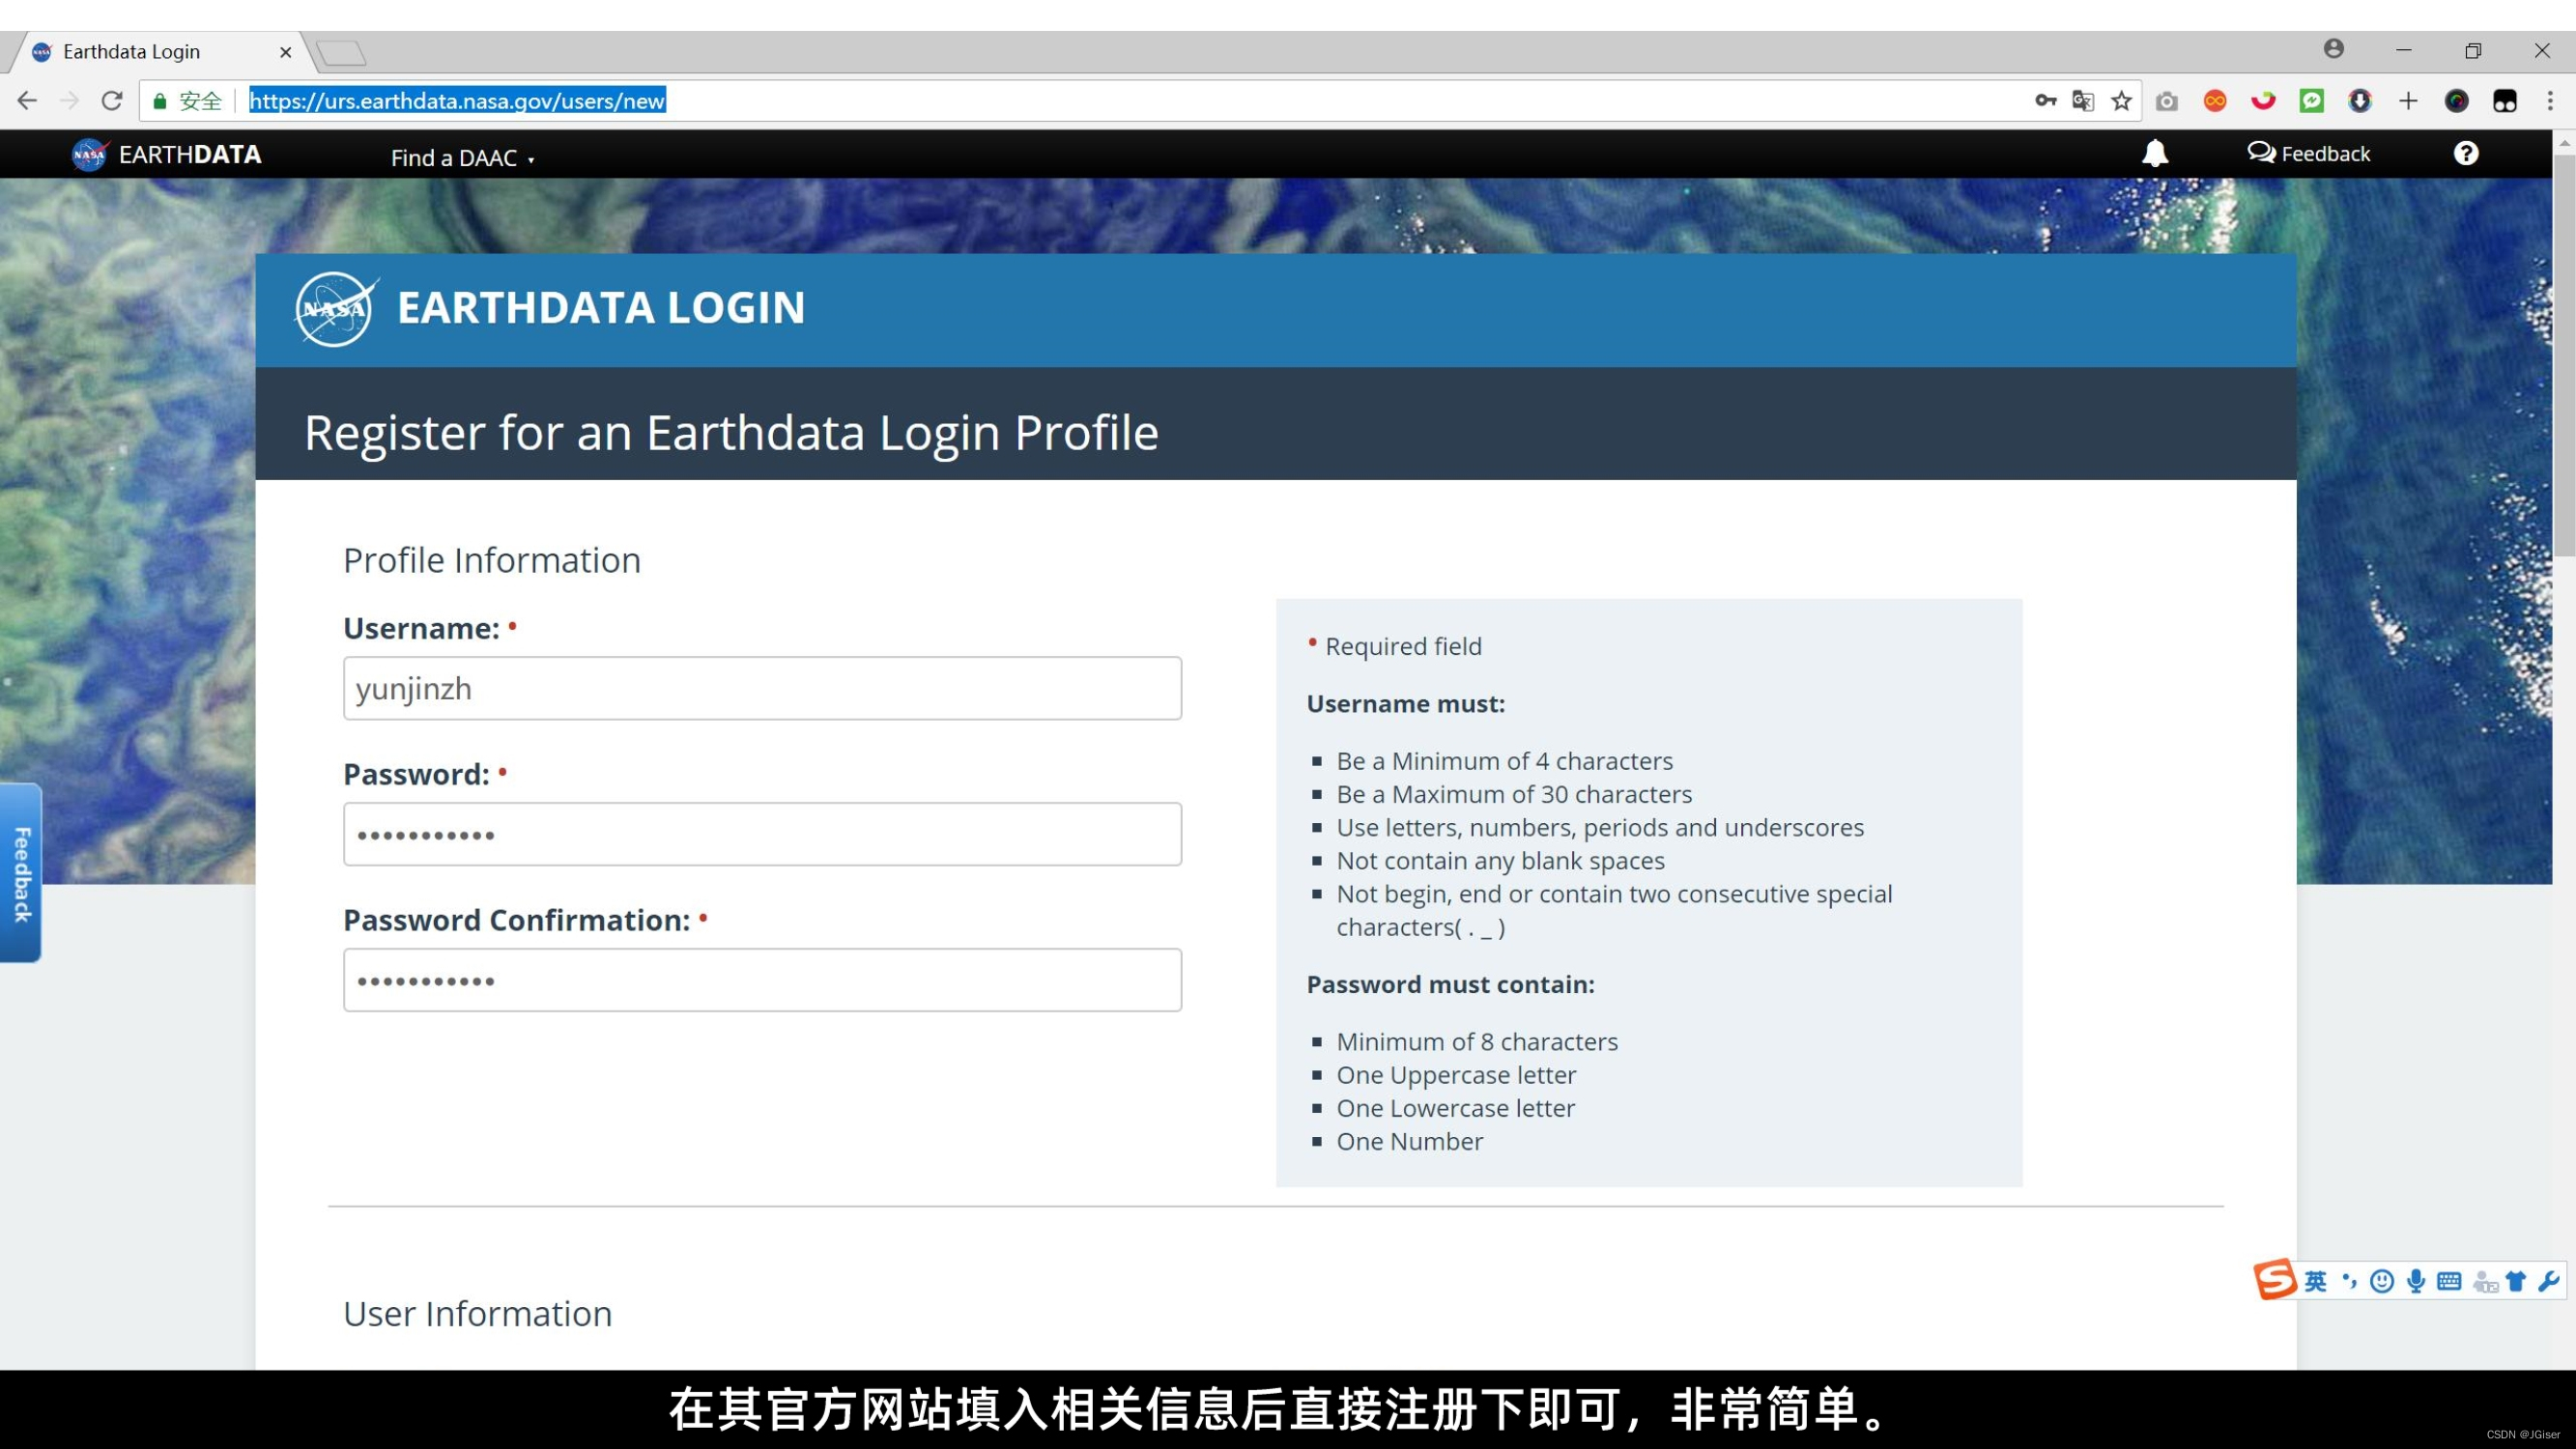
Task: Open the translate page icon
Action: [2083, 101]
